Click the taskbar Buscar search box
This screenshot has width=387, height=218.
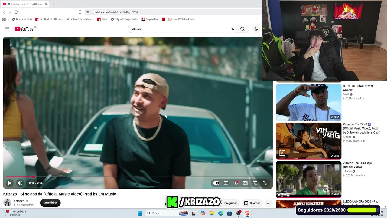(x=167, y=213)
